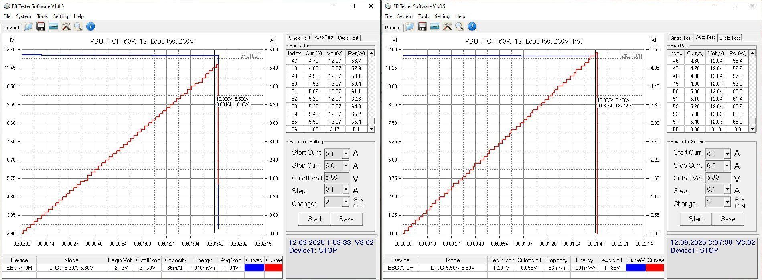Select the S radio button in right window

click(x=737, y=199)
